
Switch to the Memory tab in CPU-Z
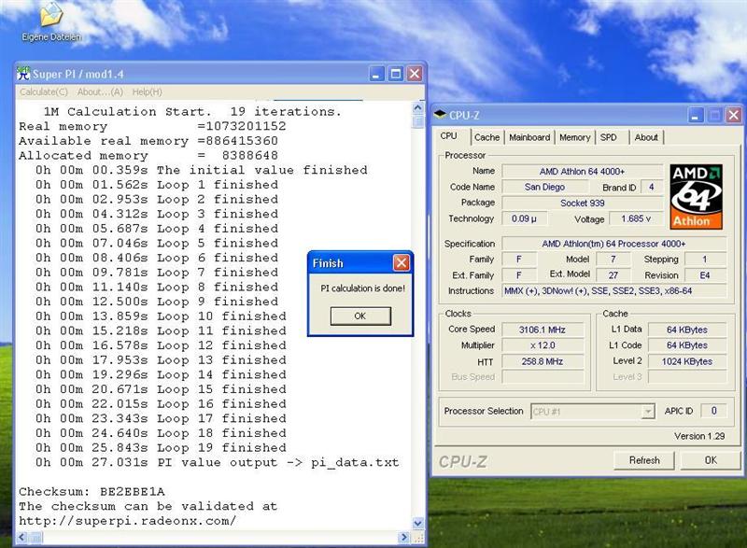(574, 137)
